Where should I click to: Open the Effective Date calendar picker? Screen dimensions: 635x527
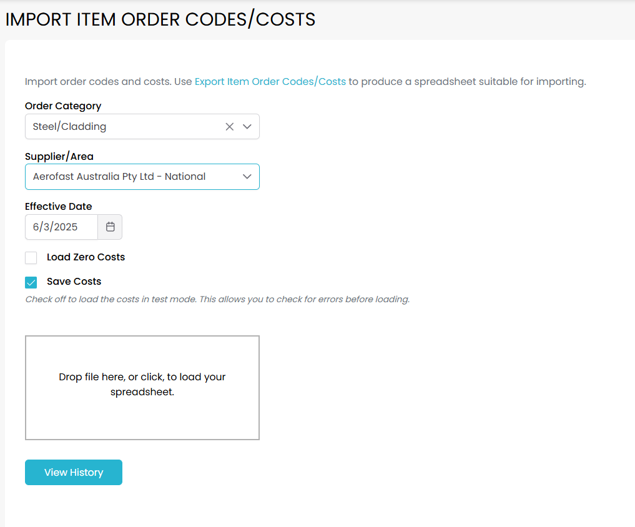point(111,227)
